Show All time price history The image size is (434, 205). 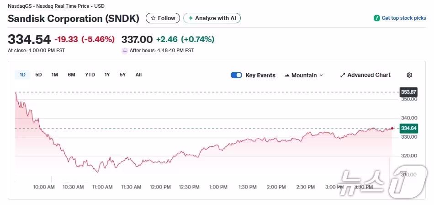tap(138, 75)
